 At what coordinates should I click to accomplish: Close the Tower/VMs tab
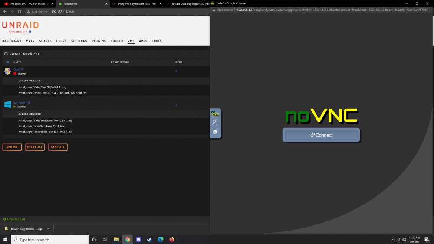click(x=106, y=4)
